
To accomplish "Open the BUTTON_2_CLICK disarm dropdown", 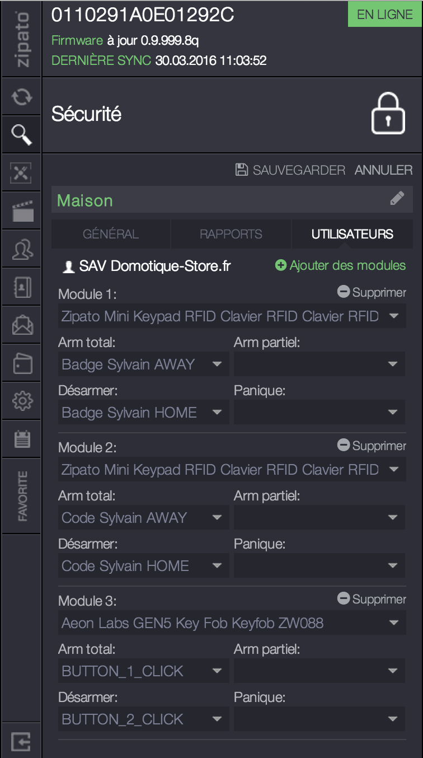I will [143, 719].
